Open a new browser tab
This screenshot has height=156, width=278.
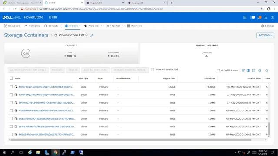[x=171, y=3]
